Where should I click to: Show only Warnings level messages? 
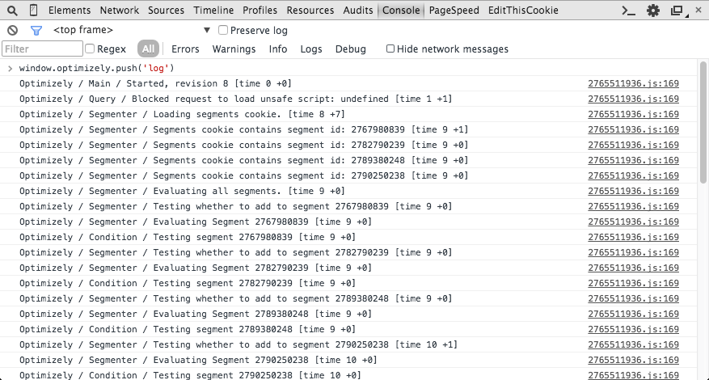click(234, 49)
